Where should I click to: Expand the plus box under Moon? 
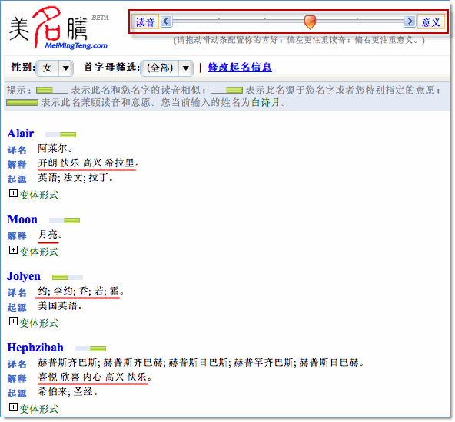[x=13, y=250]
